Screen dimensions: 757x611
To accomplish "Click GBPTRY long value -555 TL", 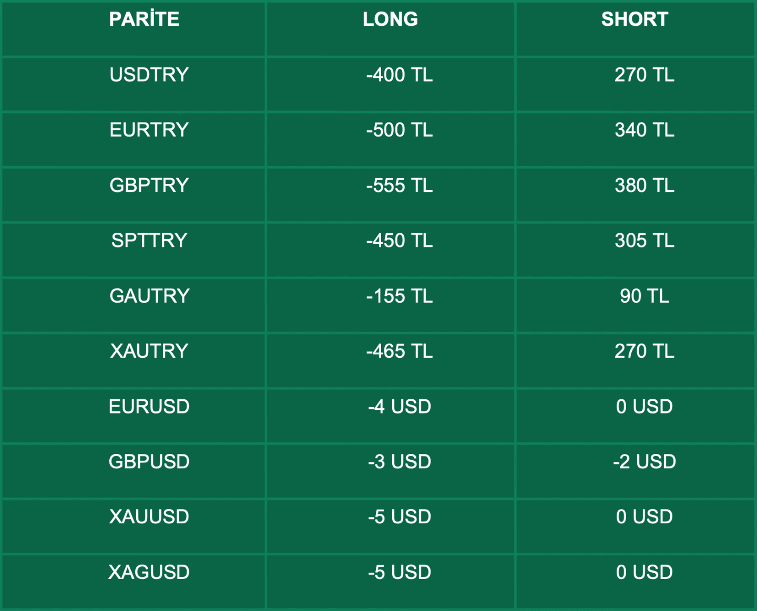I will coord(400,185).
